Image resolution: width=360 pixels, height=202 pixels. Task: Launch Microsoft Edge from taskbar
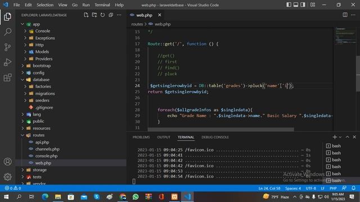[x=45, y=197]
